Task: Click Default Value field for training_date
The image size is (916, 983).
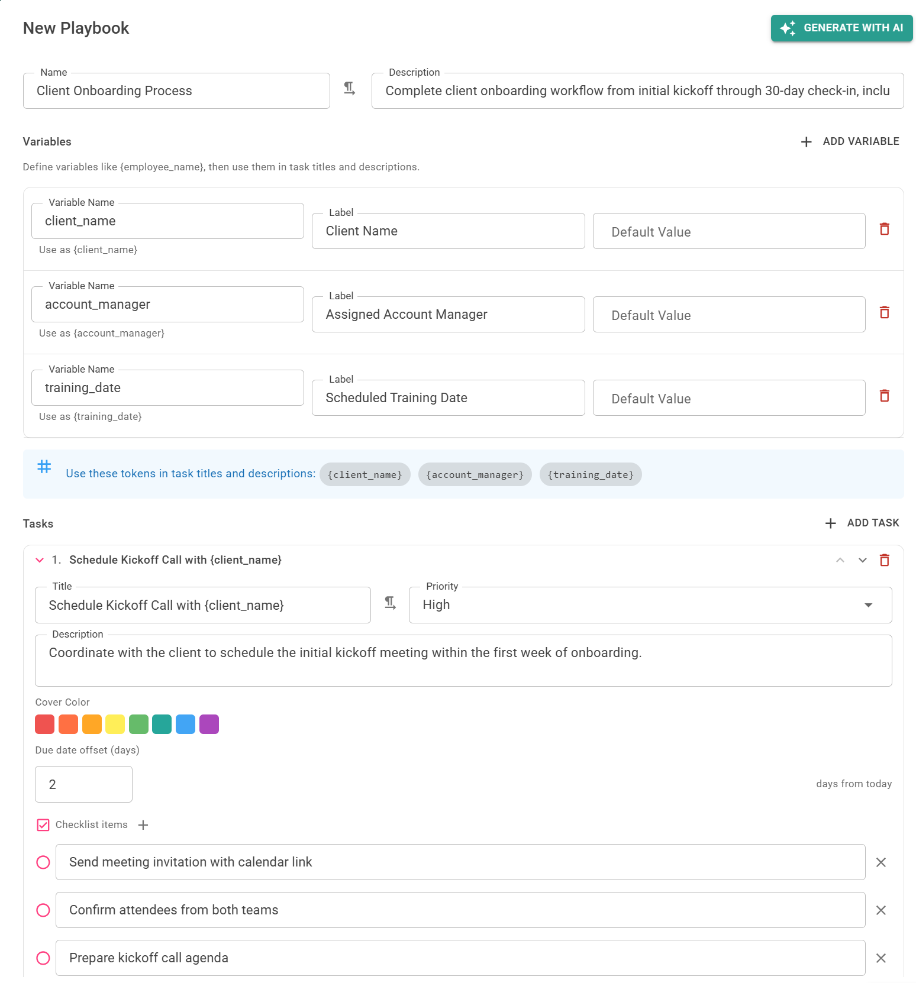Action: (729, 398)
